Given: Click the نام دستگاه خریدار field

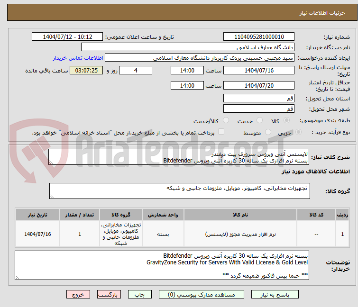Looking at the screenshot, I should pyautogui.click(x=187, y=47).
